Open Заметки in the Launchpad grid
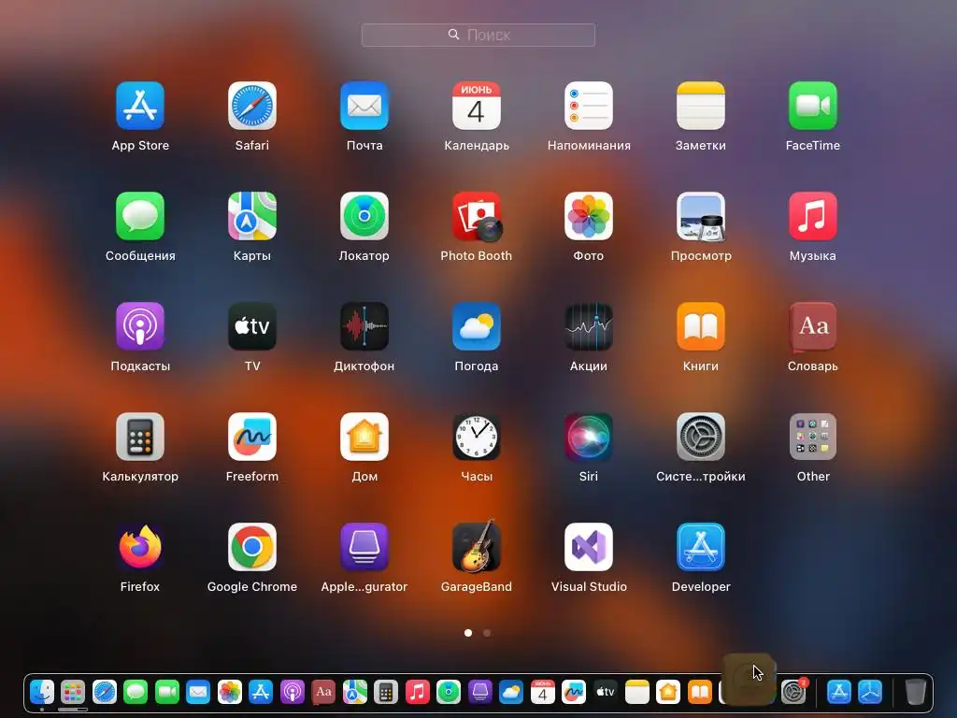Viewport: 957px width, 718px height. pyautogui.click(x=701, y=106)
